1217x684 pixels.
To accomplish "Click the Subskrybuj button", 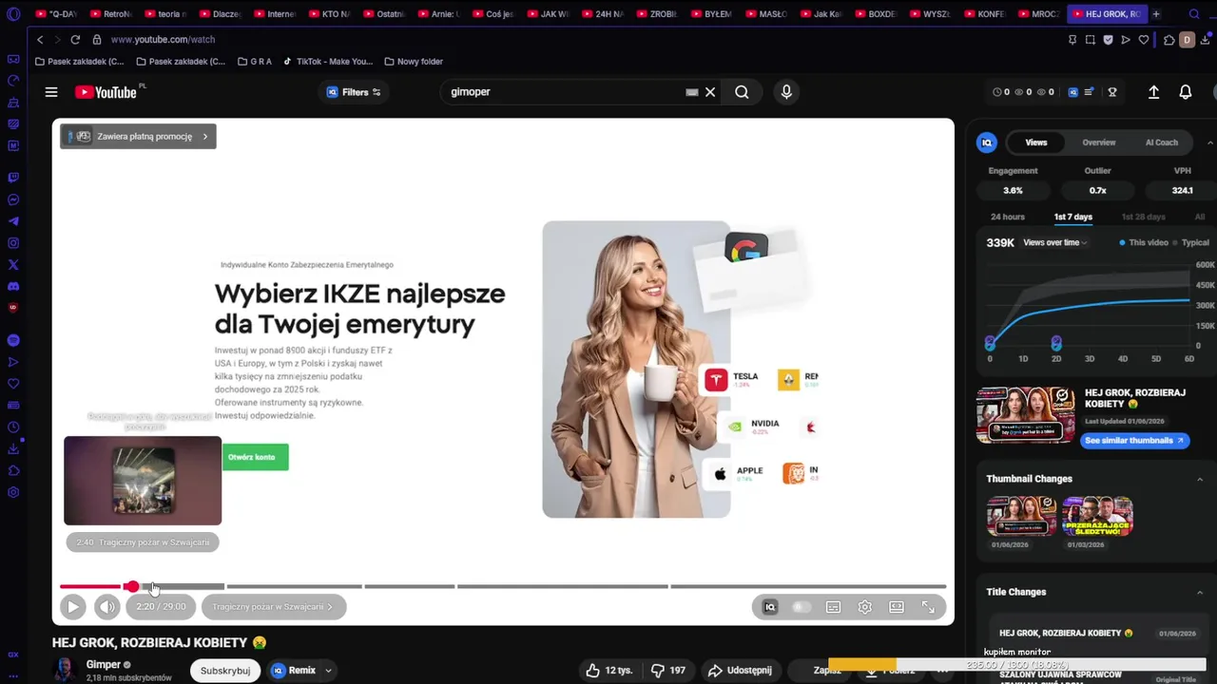I will click(x=225, y=671).
